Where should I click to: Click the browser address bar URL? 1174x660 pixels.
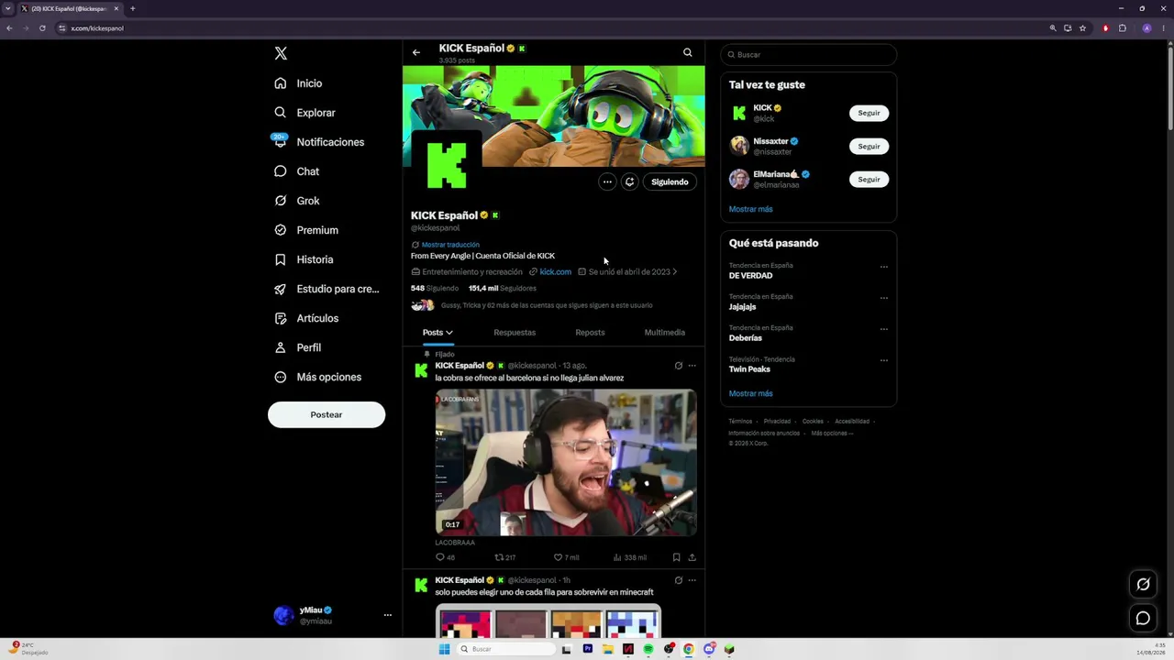pyautogui.click(x=97, y=28)
